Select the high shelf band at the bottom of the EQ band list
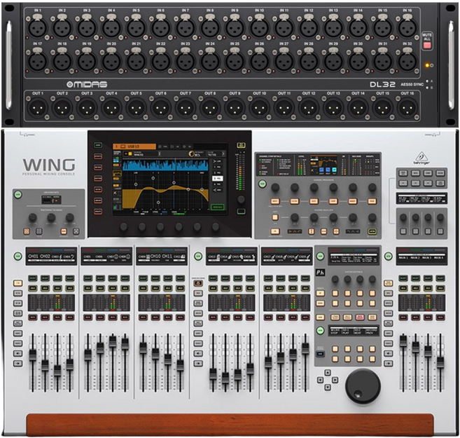 (218, 190)
